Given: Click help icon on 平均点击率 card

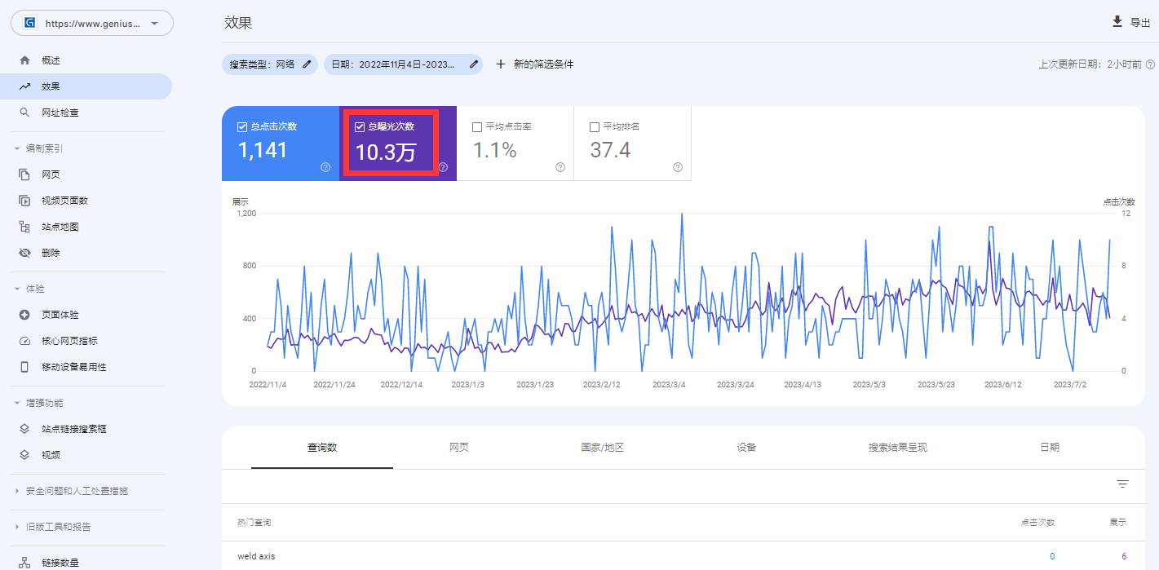Looking at the screenshot, I should tap(560, 167).
